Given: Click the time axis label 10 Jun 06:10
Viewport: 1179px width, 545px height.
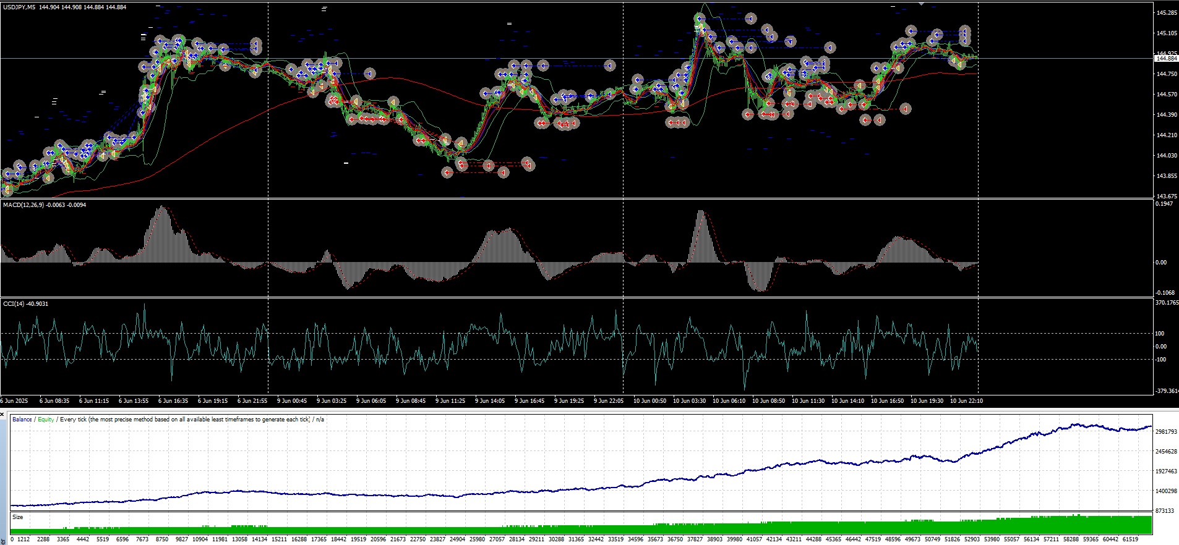Looking at the screenshot, I should pyautogui.click(x=729, y=401).
